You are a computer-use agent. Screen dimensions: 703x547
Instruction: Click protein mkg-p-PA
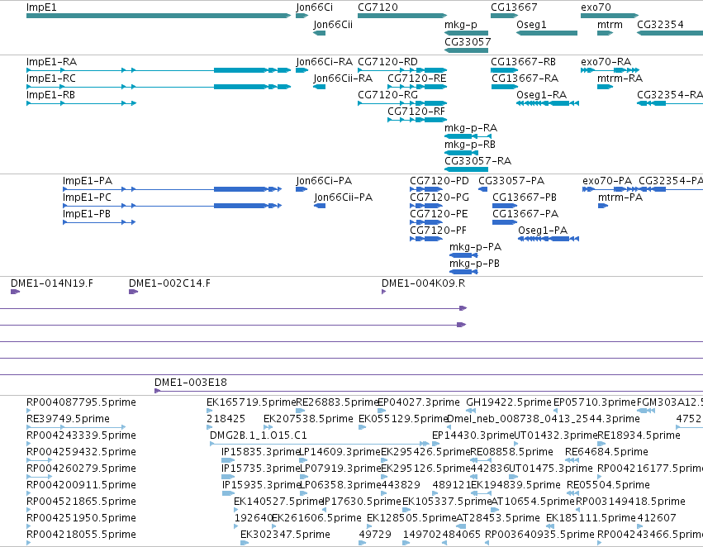point(463,255)
